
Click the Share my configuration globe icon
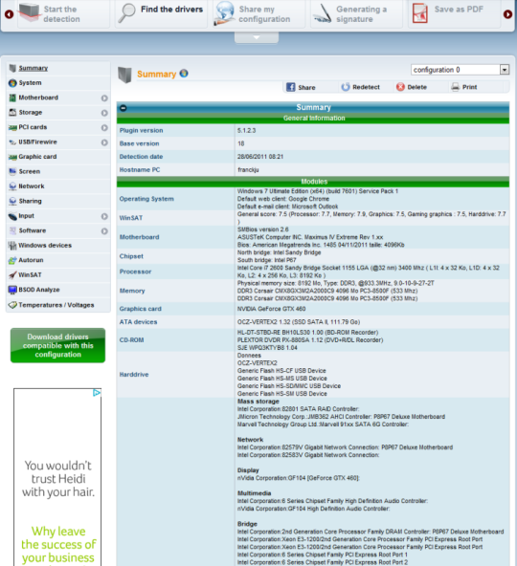coord(224,13)
